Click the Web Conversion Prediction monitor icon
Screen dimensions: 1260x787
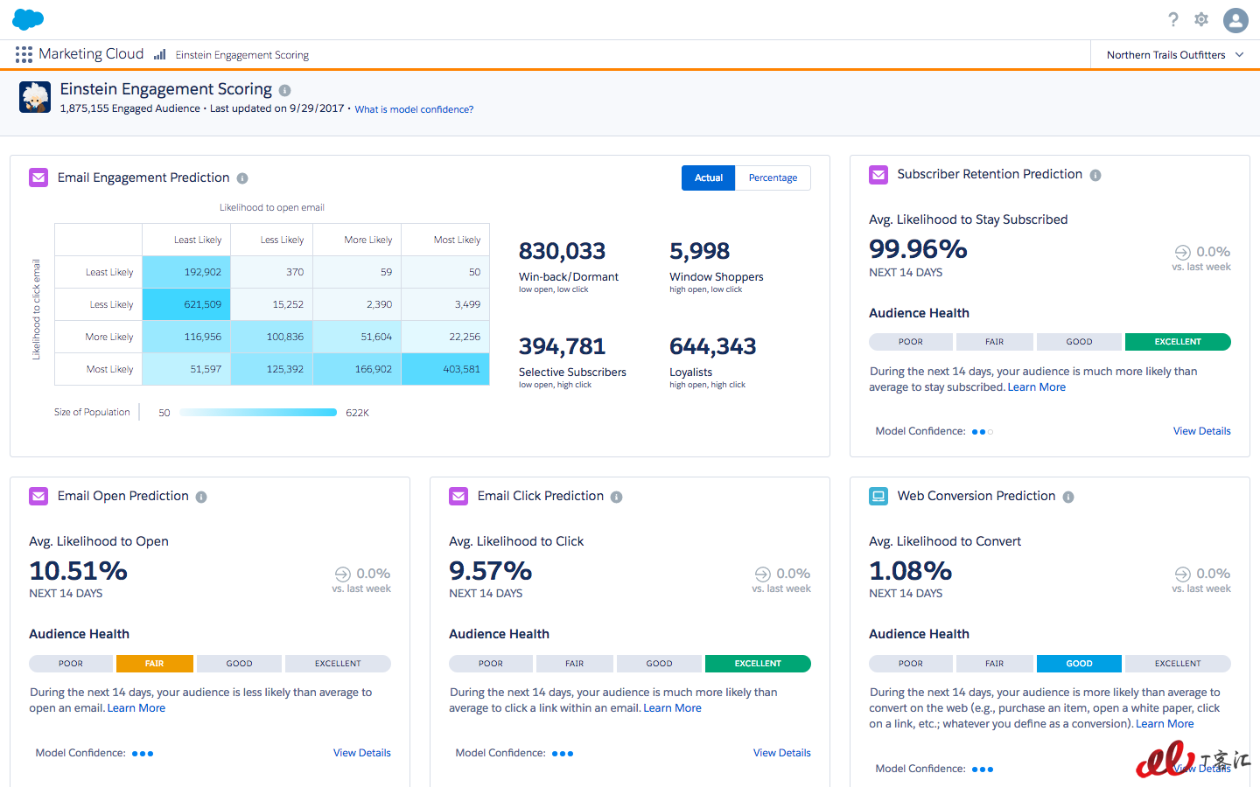coord(878,496)
